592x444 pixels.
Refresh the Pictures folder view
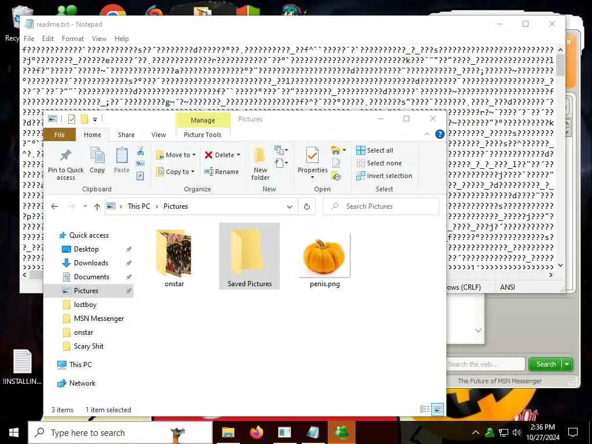307,206
